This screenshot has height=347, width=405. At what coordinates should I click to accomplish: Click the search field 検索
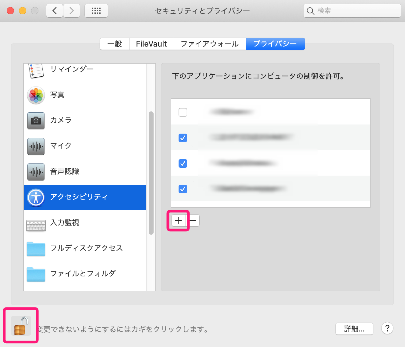[x=352, y=11]
